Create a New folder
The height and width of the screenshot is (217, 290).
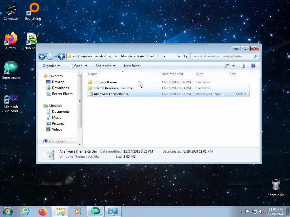point(132,66)
